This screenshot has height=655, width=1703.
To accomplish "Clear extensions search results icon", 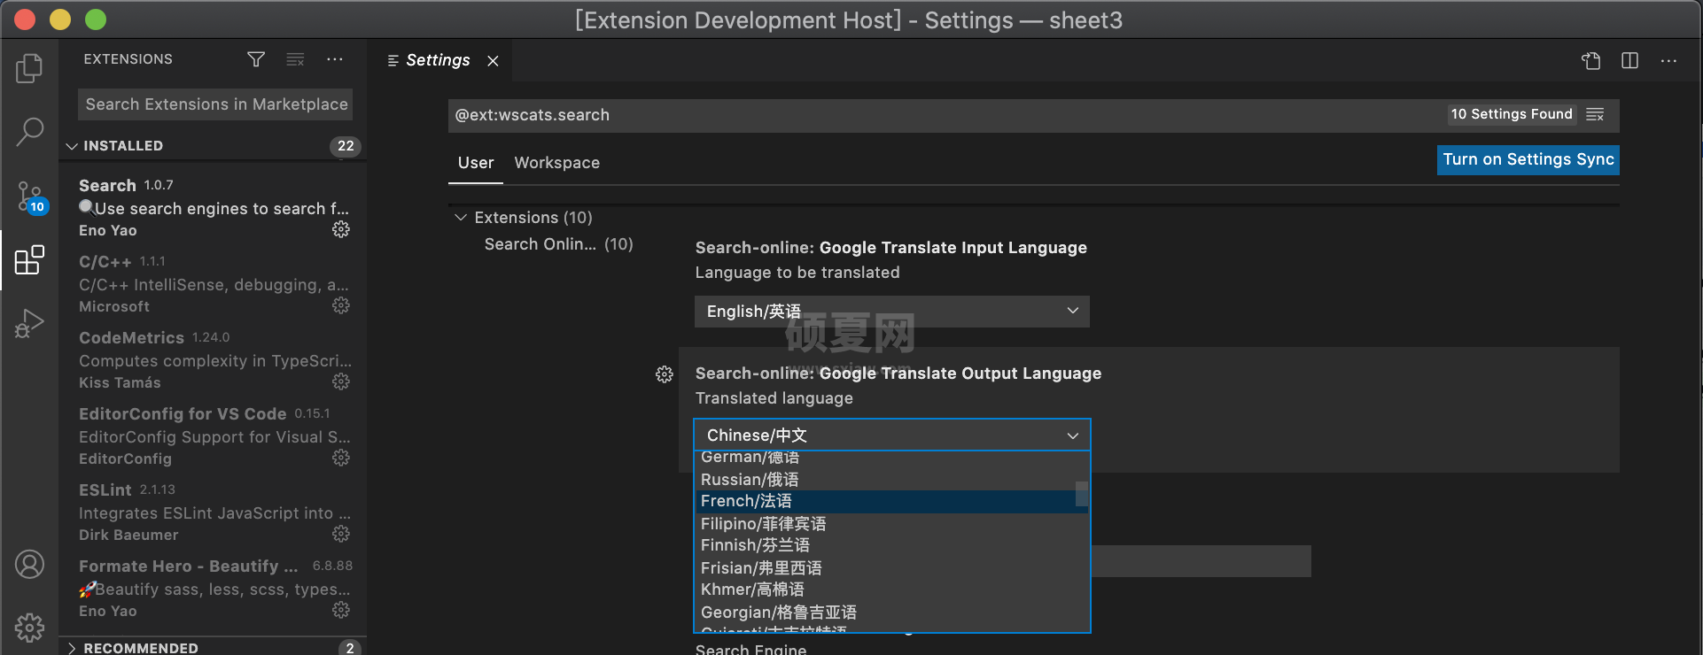I will pyautogui.click(x=295, y=59).
